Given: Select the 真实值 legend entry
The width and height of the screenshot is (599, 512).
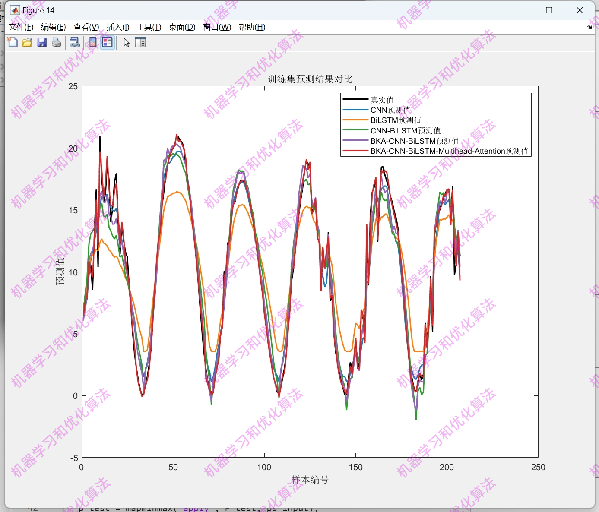Looking at the screenshot, I should [382, 100].
